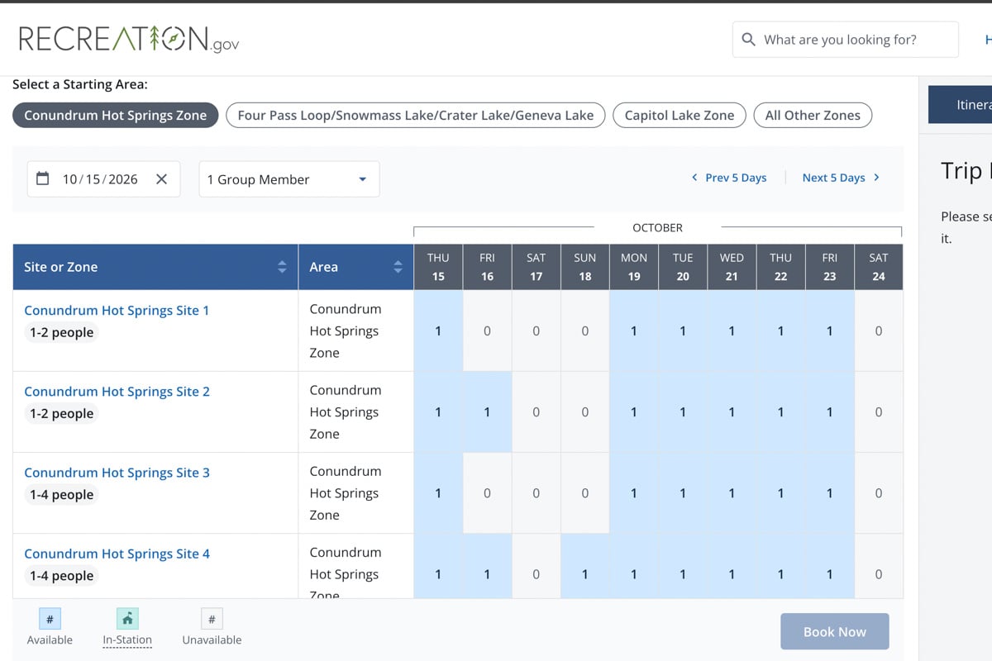992x661 pixels.
Task: Click the '1-4 people' badge under Site 4
Action: tap(62, 576)
